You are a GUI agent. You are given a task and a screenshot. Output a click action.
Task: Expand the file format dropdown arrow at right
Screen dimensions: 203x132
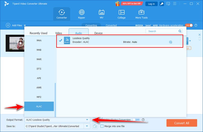(190, 41)
